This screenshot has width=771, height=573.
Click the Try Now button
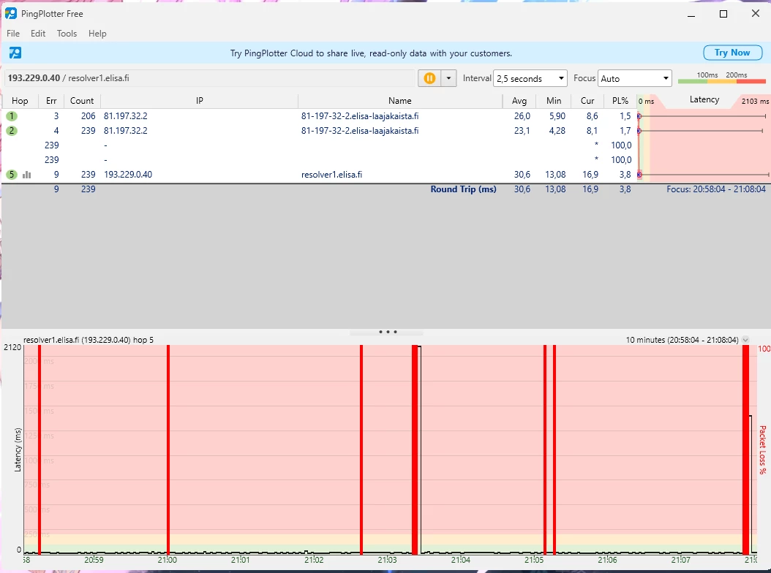point(731,53)
